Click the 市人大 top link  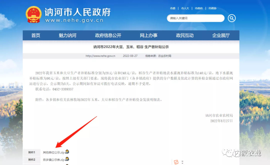click(185, 8)
